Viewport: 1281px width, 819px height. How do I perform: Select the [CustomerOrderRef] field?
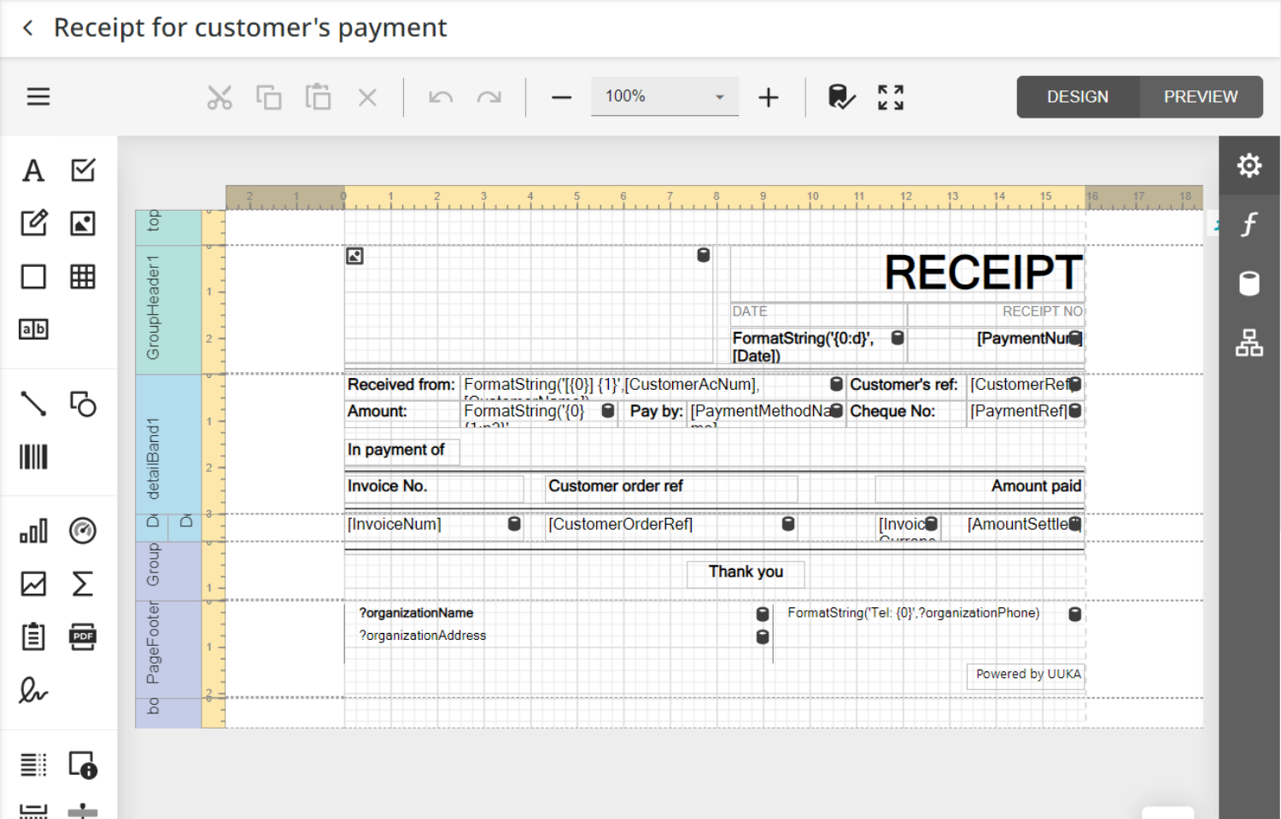[671, 526]
